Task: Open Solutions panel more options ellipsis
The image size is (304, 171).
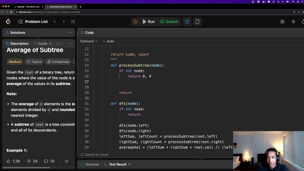Action: click(70, 33)
